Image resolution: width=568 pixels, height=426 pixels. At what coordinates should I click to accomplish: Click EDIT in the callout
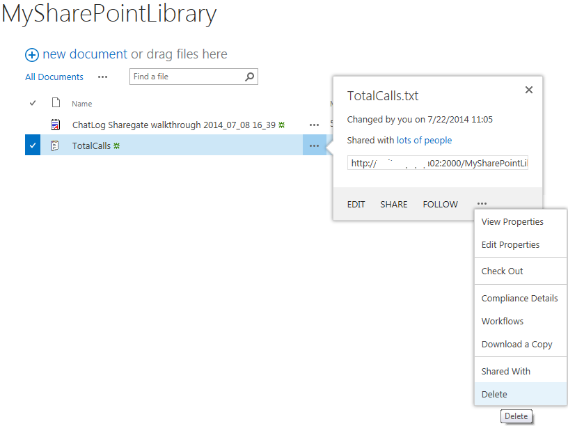click(356, 205)
